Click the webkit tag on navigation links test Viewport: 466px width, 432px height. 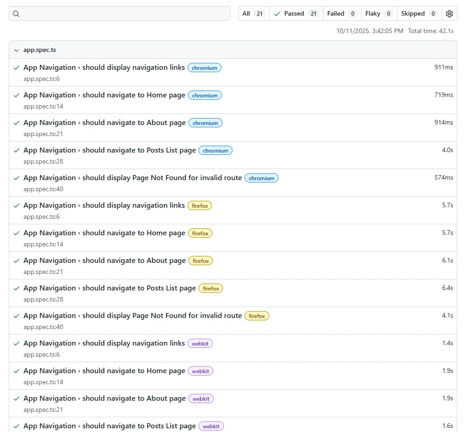tap(200, 344)
